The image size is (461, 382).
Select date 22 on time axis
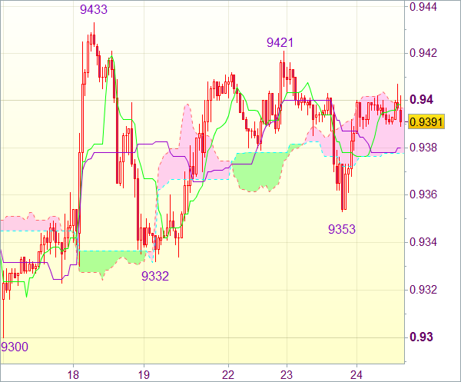point(228,375)
